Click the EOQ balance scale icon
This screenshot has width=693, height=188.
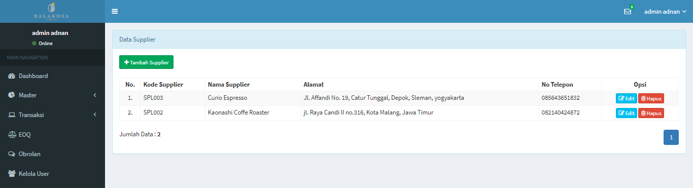[12, 135]
